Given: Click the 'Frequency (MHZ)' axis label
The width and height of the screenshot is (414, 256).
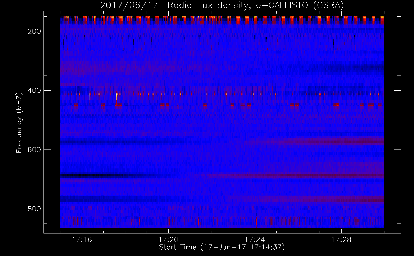Looking at the screenshot, I should click(x=19, y=123).
